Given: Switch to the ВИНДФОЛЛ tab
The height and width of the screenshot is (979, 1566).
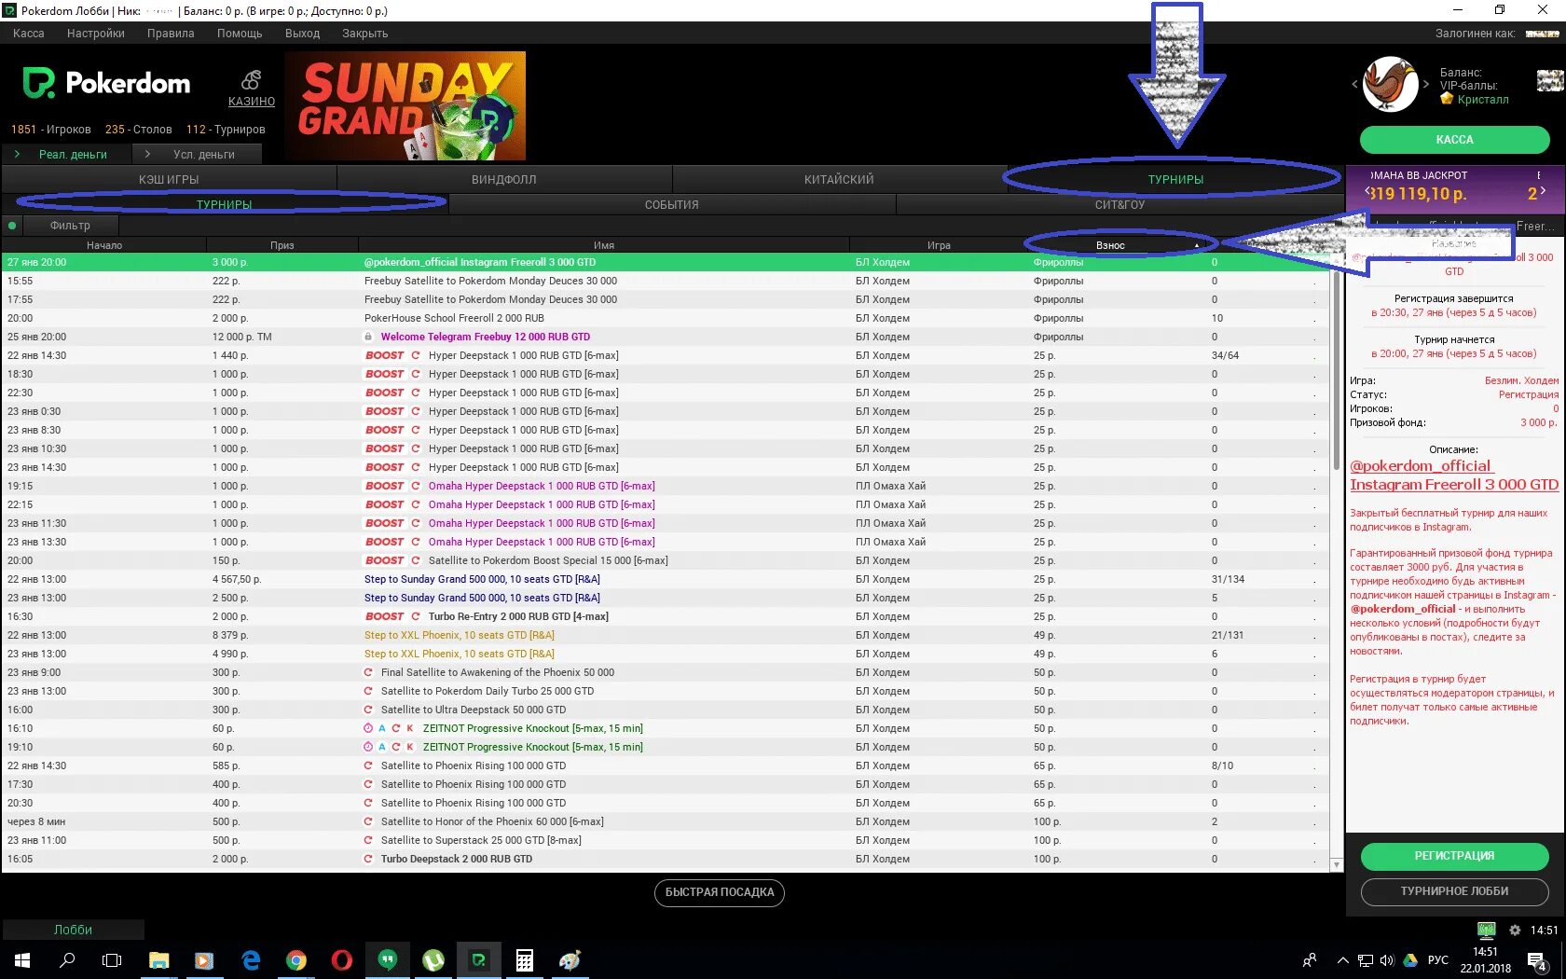Looking at the screenshot, I should pyautogui.click(x=504, y=179).
